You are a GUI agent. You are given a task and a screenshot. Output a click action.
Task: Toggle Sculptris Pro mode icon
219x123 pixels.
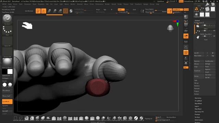71,11
